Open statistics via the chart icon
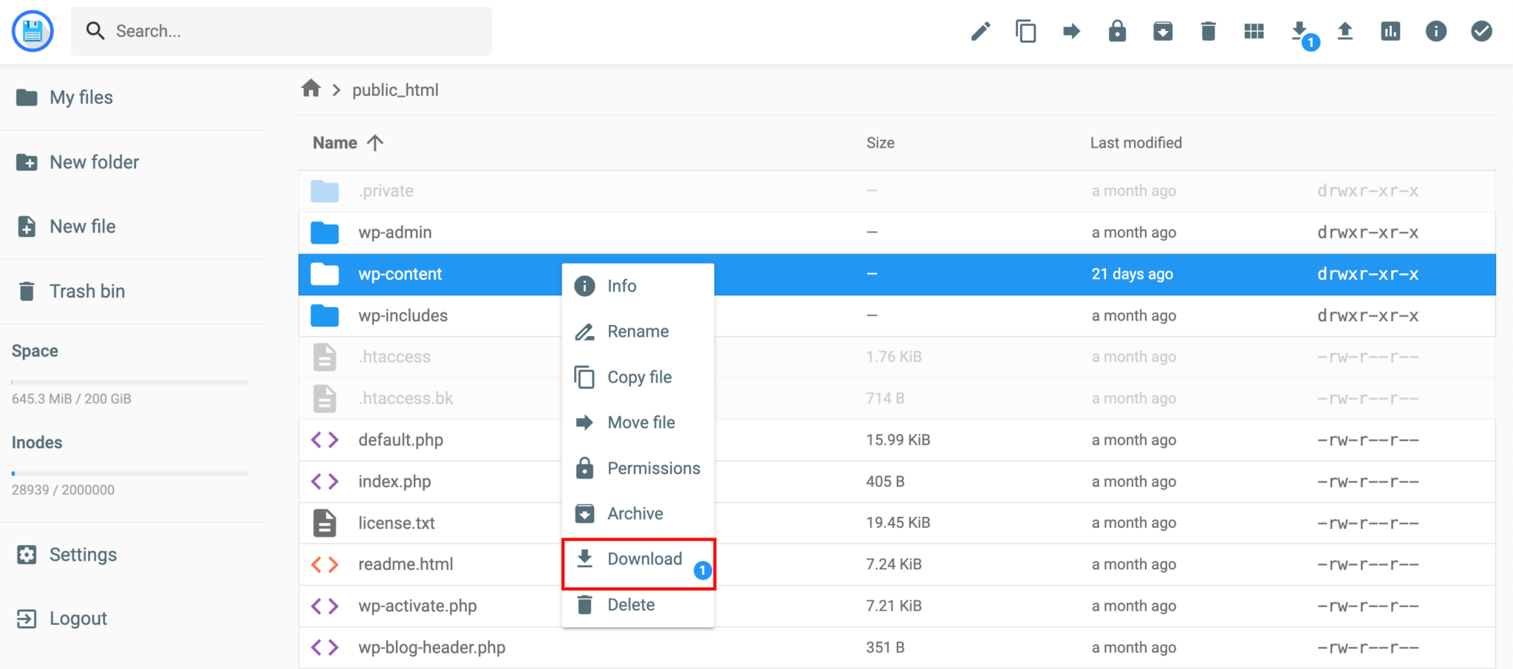The height and width of the screenshot is (669, 1513). pos(1391,31)
